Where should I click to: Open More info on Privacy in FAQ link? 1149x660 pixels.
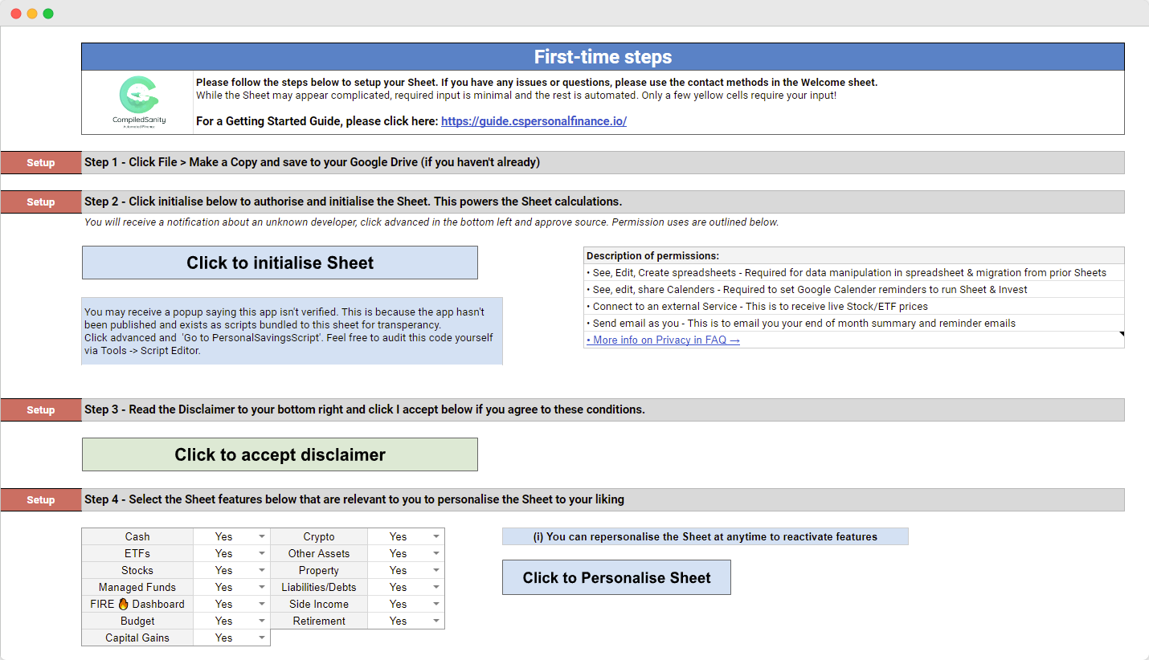pos(663,340)
